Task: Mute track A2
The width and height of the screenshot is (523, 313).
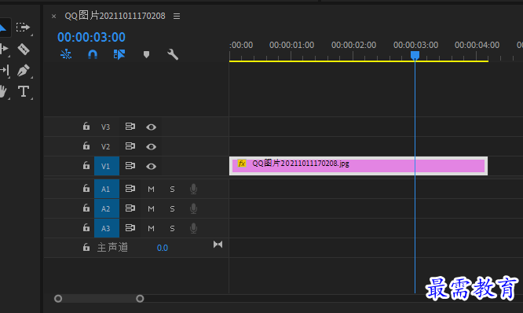Action: (151, 209)
